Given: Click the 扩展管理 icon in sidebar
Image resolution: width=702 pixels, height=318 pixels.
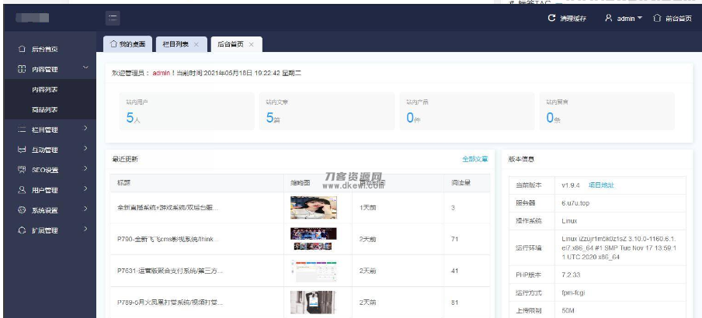Looking at the screenshot, I should [x=22, y=230].
